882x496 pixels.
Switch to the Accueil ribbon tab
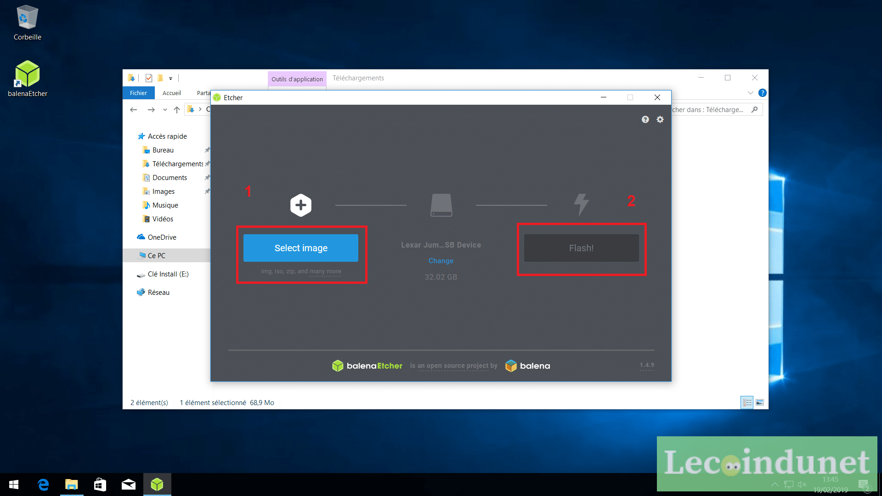coord(172,93)
